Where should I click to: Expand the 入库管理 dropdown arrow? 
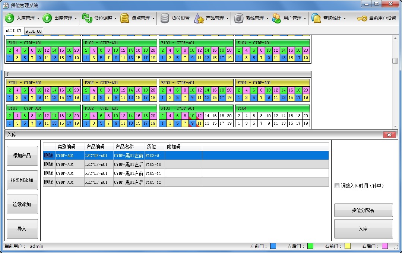pos(38,18)
